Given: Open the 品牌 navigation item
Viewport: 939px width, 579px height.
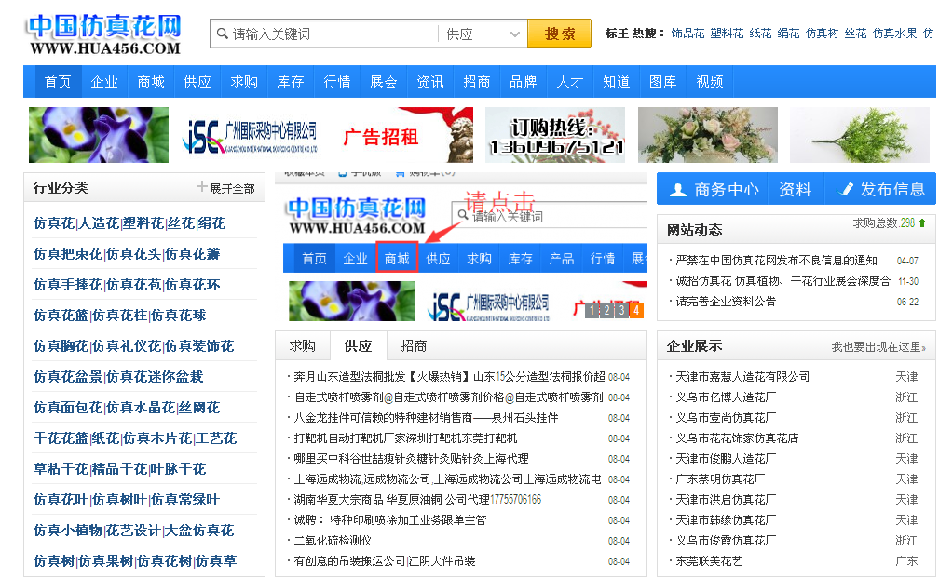Looking at the screenshot, I should point(524,81).
